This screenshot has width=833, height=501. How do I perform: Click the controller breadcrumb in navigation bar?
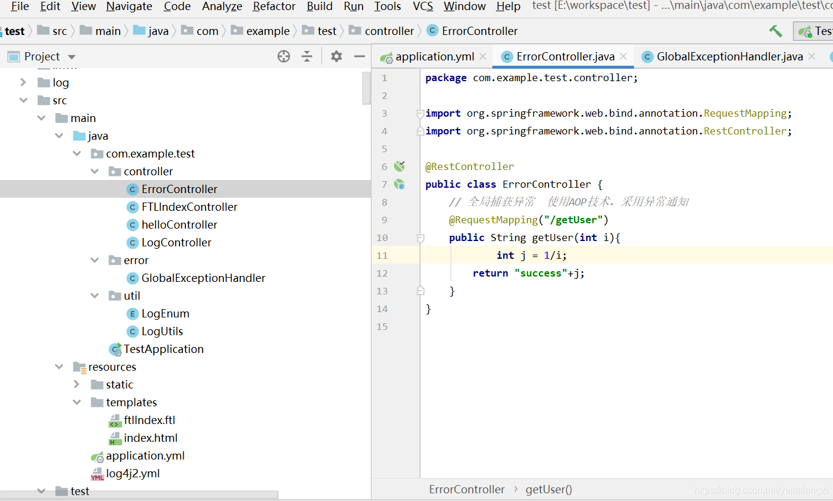click(x=389, y=31)
